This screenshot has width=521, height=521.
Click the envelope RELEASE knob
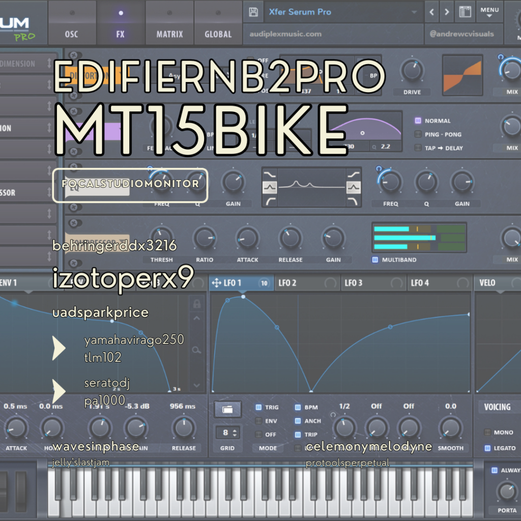coord(184,427)
